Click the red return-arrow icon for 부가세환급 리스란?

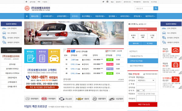click(176, 80)
